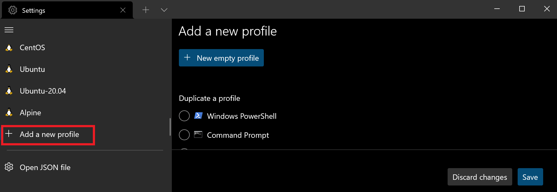Select Windows PowerShell radio button

pyautogui.click(x=184, y=116)
